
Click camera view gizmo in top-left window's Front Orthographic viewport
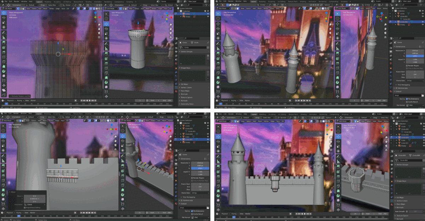click(99, 33)
